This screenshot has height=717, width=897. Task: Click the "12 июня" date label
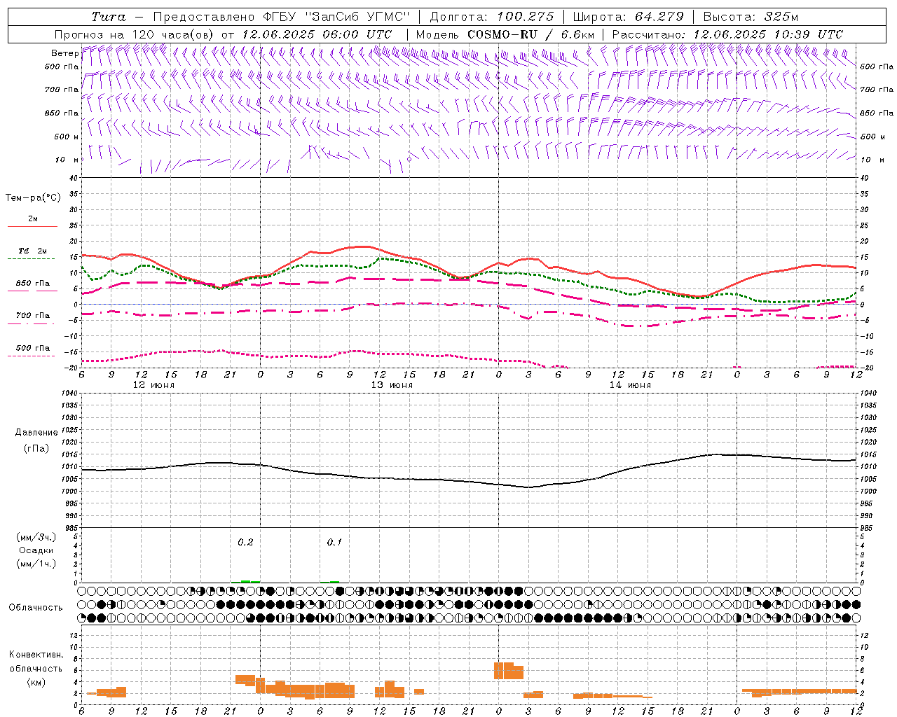tap(153, 385)
